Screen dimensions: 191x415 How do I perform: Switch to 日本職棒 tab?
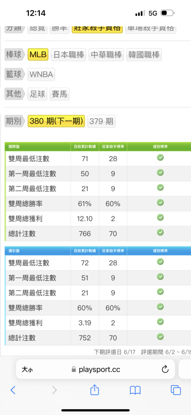point(69,55)
